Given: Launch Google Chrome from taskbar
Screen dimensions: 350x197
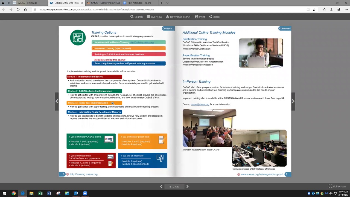Looking at the screenshot, I should tap(13, 193).
